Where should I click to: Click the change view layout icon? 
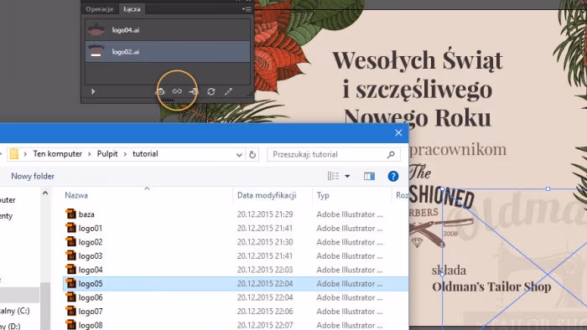(x=333, y=176)
